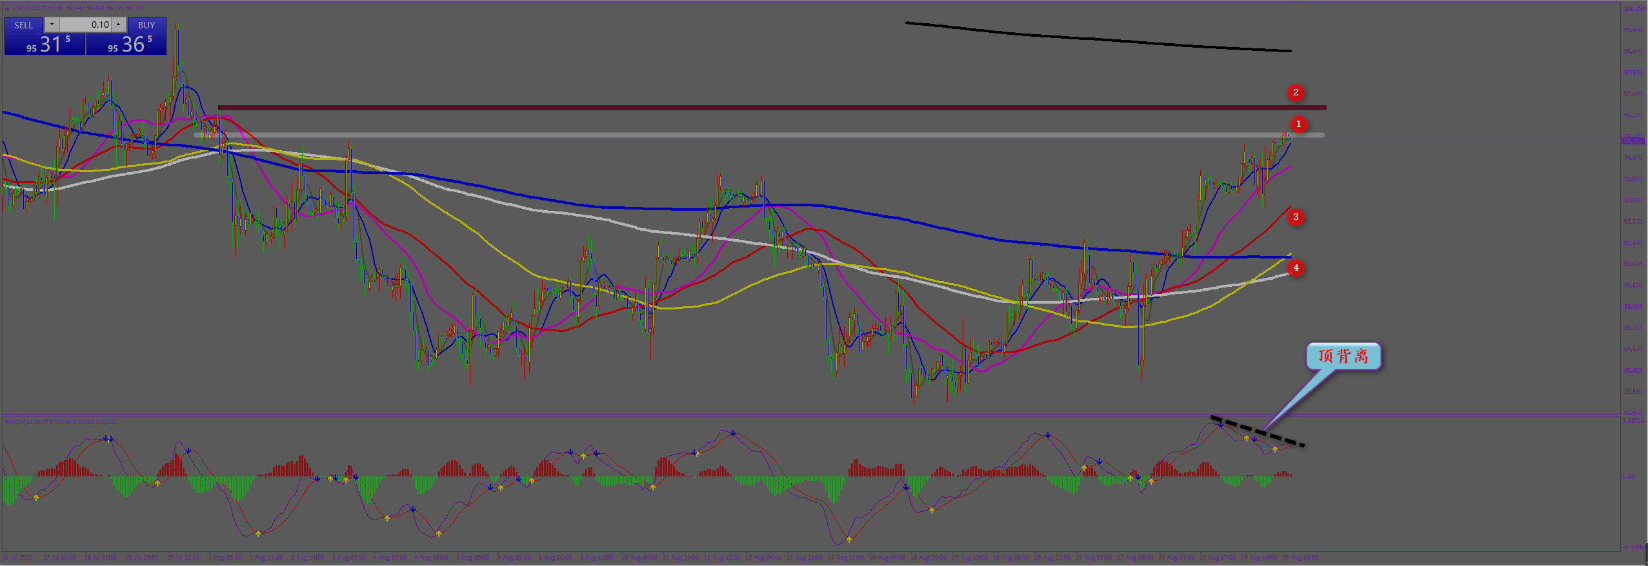
Task: Click the SELL button
Action: click(x=24, y=25)
